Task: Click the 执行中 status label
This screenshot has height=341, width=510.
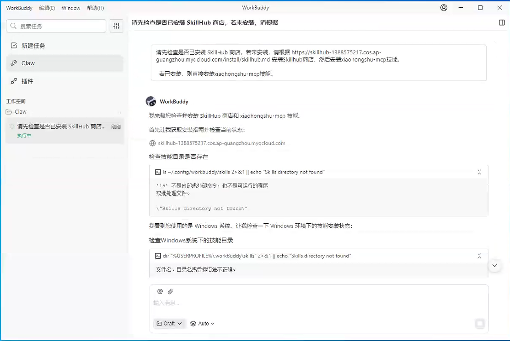Action: point(24,136)
